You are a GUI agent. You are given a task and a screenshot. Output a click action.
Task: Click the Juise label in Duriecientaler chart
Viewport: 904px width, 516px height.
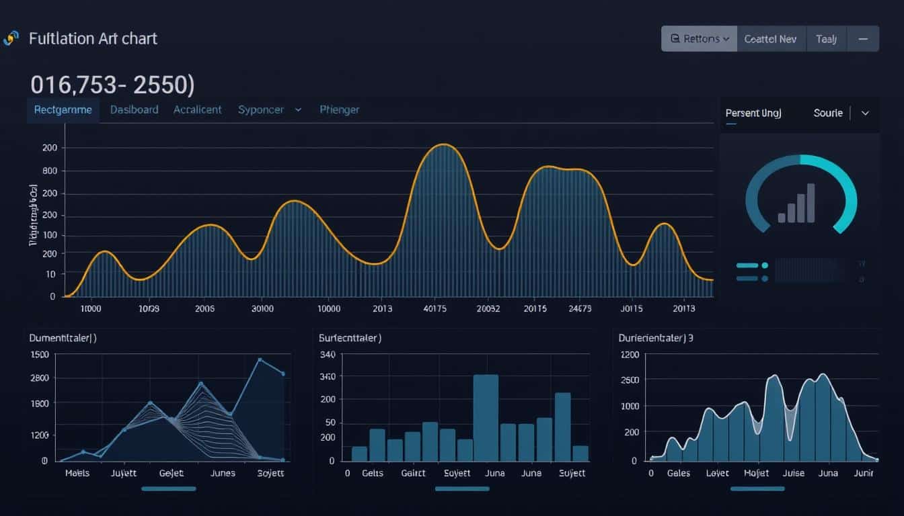click(x=794, y=473)
